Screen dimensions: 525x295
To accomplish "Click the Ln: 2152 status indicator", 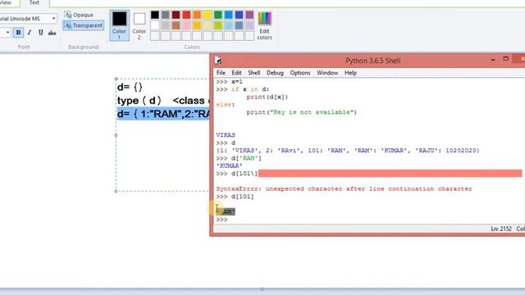I will coord(501,229).
